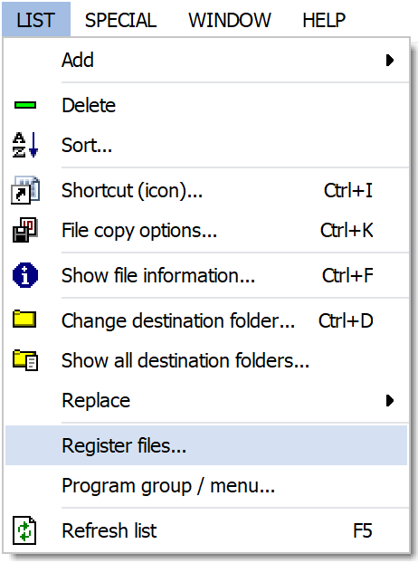418x563 pixels.
Task: Choose Add from the LIST menu
Action: tap(206, 60)
